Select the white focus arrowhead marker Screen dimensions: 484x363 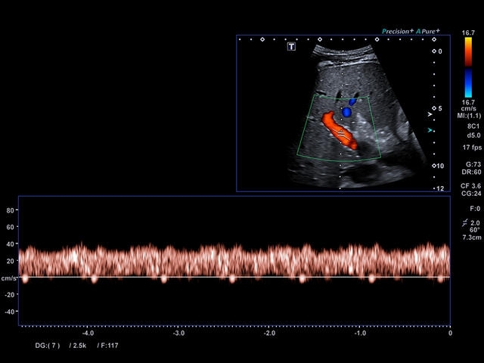430,115
